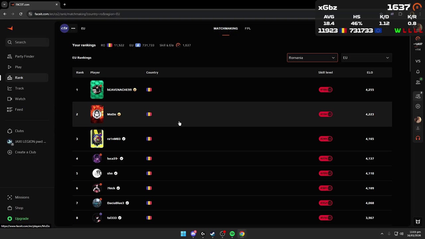Screen dimensions: 425x239
Task: Open Steam from the taskbar
Action: pyautogui.click(x=212, y=234)
